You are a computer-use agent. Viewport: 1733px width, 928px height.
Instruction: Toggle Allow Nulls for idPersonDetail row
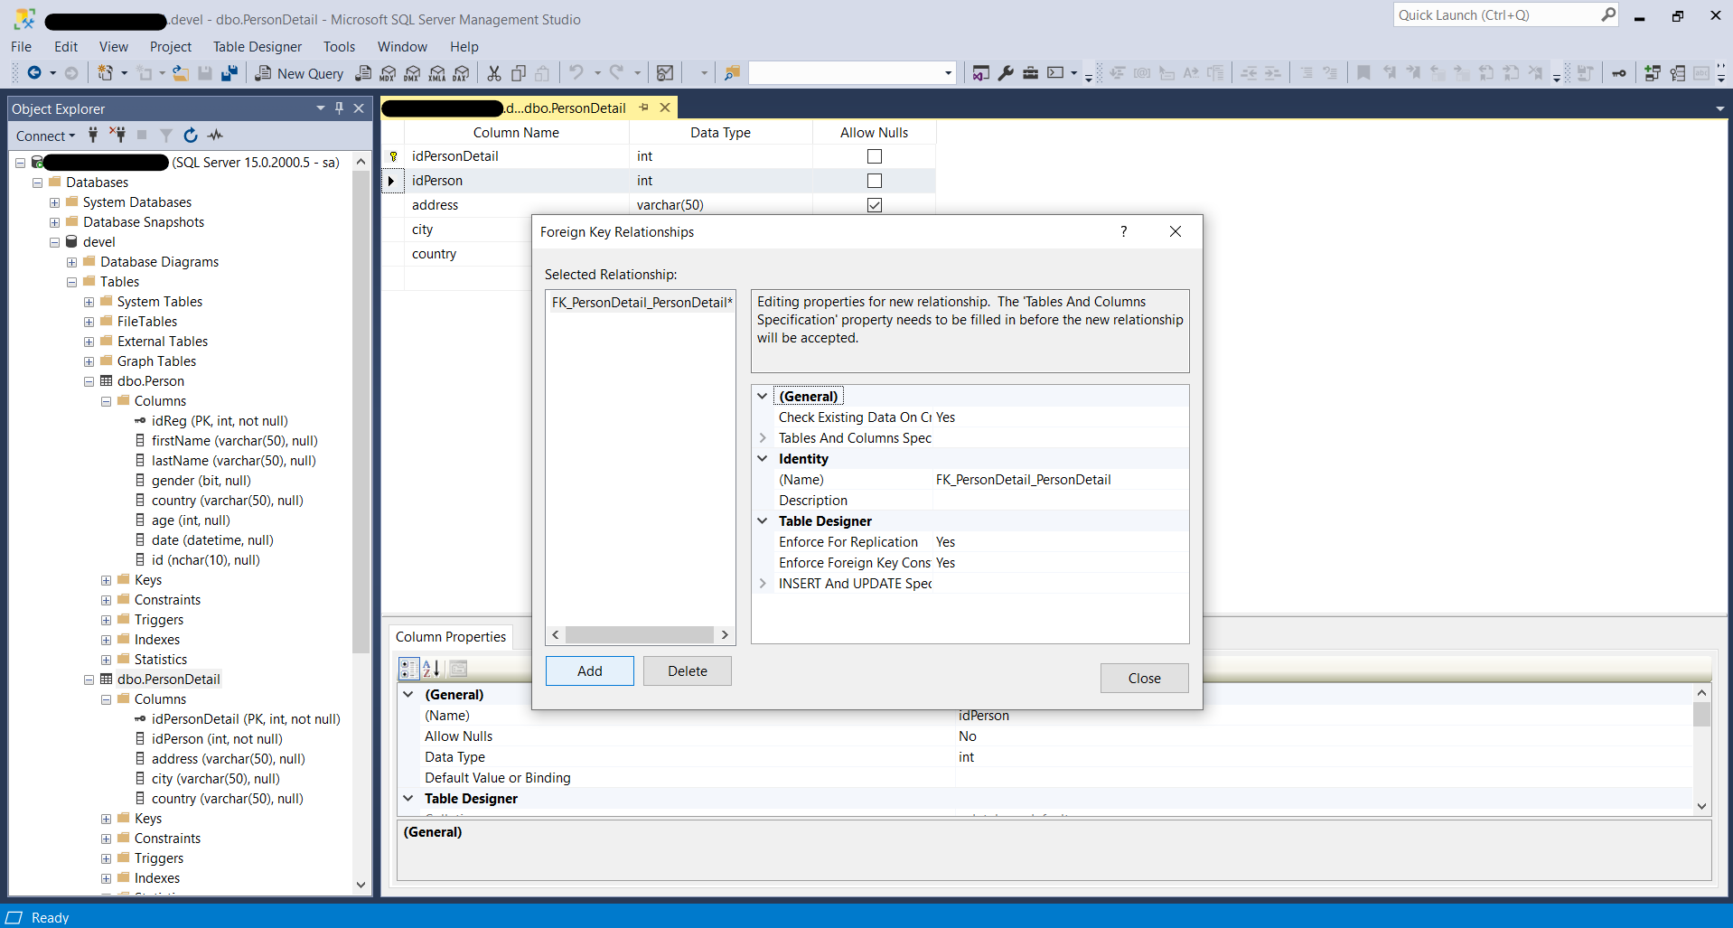pos(874,156)
